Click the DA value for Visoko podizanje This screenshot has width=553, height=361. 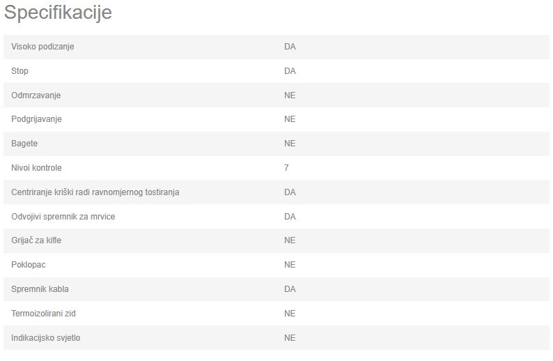pos(290,47)
